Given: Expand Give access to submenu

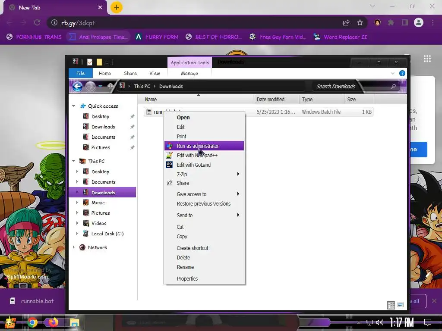Looking at the screenshot, I should tap(204, 194).
